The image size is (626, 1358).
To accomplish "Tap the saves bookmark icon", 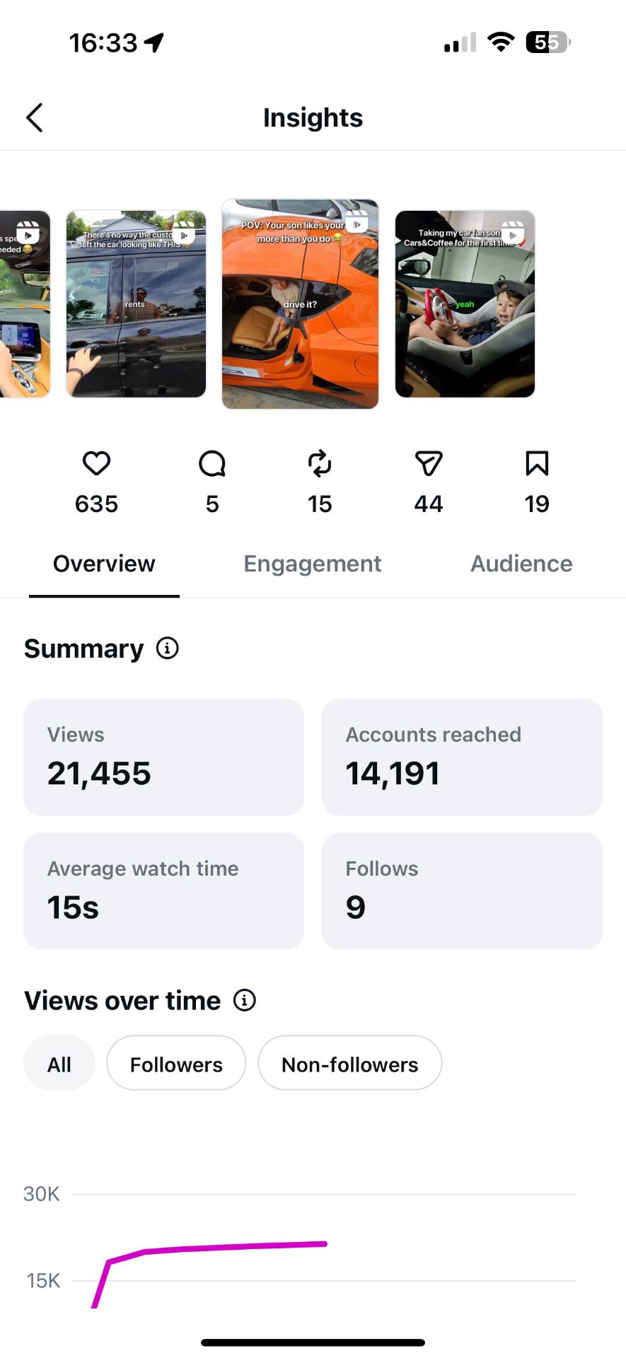I will 537,464.
